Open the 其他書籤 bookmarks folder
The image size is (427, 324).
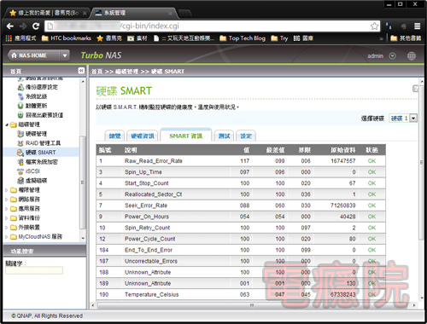point(406,38)
